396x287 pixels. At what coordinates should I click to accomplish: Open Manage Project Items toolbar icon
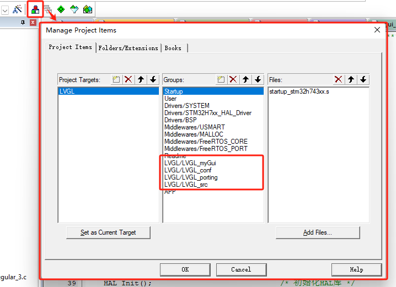[x=35, y=9]
